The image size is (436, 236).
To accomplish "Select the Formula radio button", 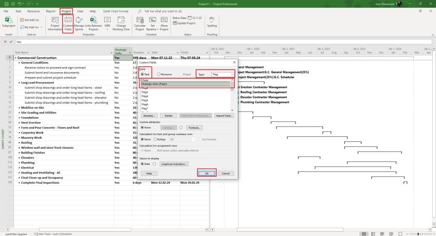I will pyautogui.click(x=181, y=128).
